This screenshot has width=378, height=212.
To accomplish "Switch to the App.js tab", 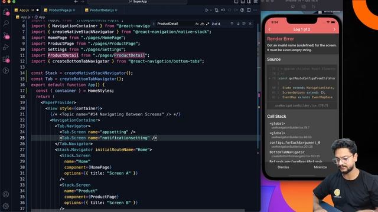I will pos(27,10).
